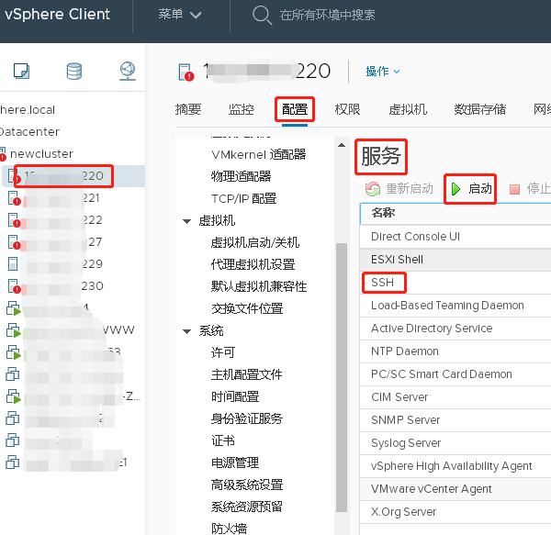Select newcluster in inventory tree
Viewport: 551px width, 535px height.
coord(41,154)
